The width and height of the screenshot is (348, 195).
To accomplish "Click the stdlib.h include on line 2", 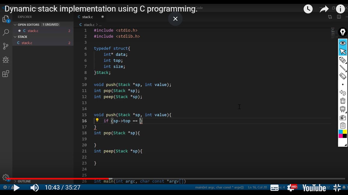I will point(128,36).
